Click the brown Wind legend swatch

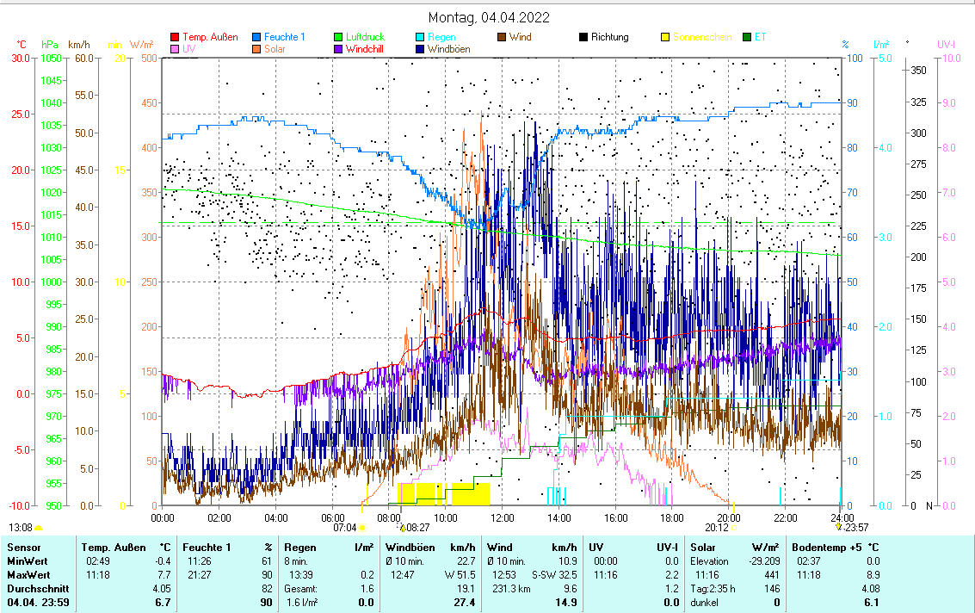(501, 37)
